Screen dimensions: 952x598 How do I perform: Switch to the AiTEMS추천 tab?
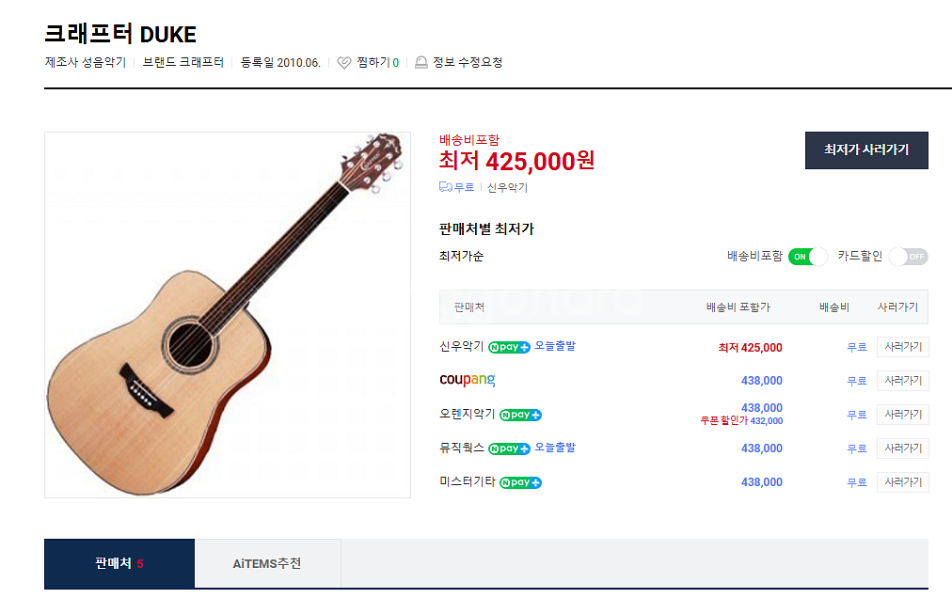click(x=267, y=563)
